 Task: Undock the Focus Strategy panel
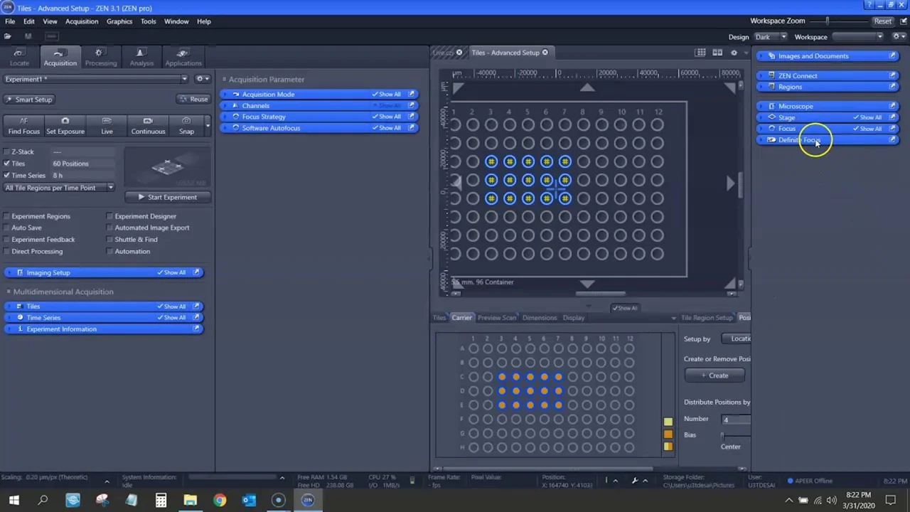412,117
